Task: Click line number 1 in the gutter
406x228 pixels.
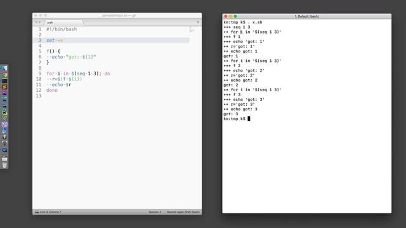Action: (40, 29)
